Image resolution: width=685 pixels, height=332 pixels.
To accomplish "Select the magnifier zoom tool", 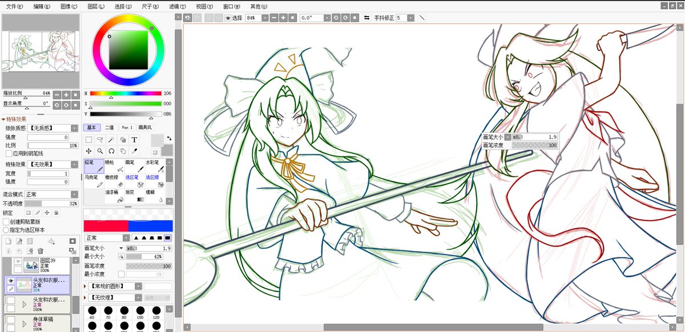I will coord(100,151).
